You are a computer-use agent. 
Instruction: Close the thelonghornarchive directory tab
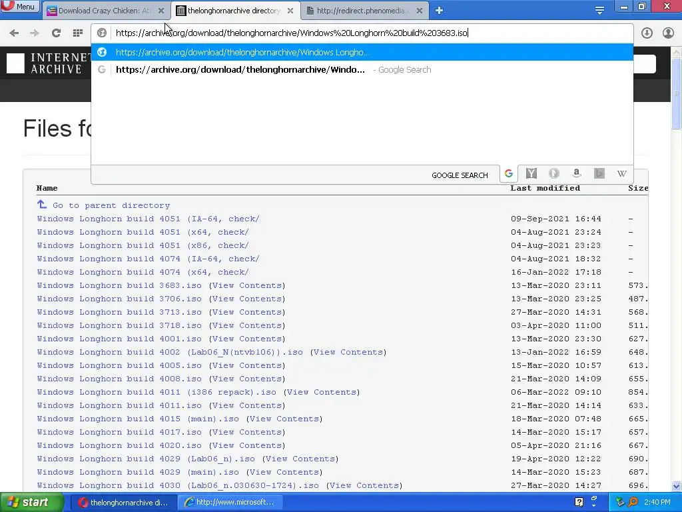tap(290, 11)
